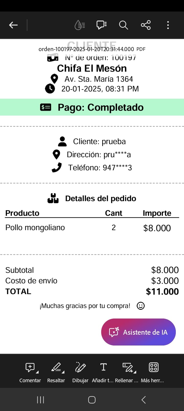This screenshot has width=184, height=411.
Task: Open the three-dot overflow menu
Action: click(168, 25)
